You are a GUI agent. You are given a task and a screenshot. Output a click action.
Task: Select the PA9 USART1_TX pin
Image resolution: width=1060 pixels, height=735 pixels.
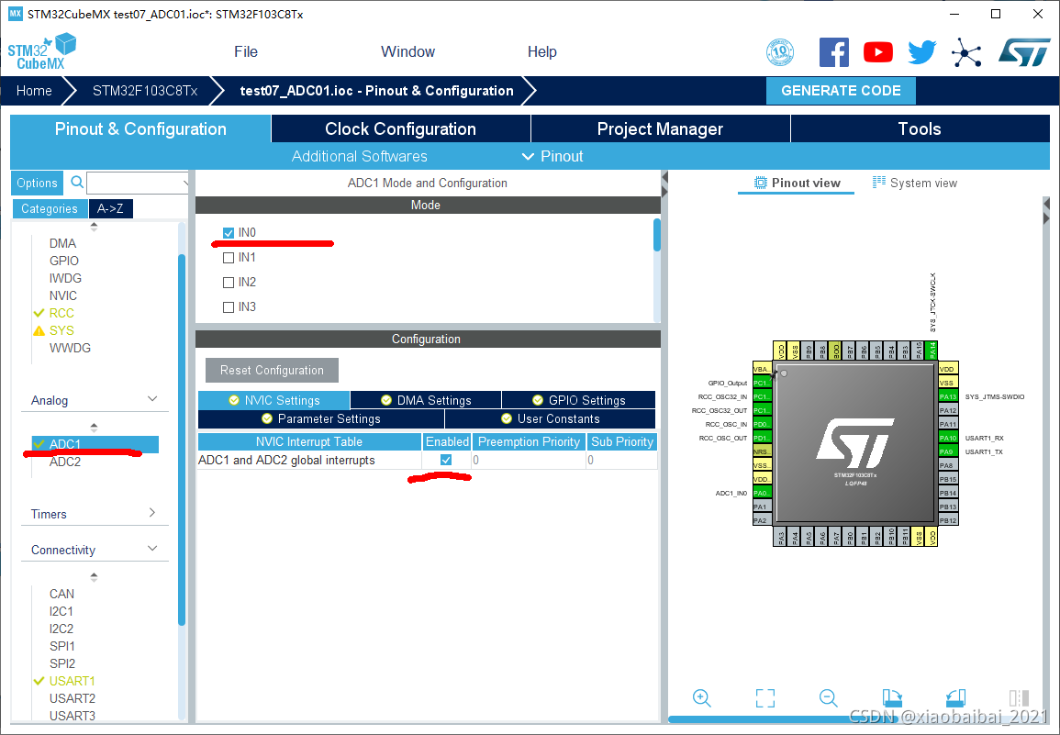[x=948, y=451]
